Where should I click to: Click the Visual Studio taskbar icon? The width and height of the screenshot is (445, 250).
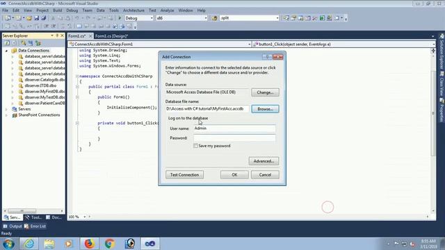pyautogui.click(x=150, y=244)
